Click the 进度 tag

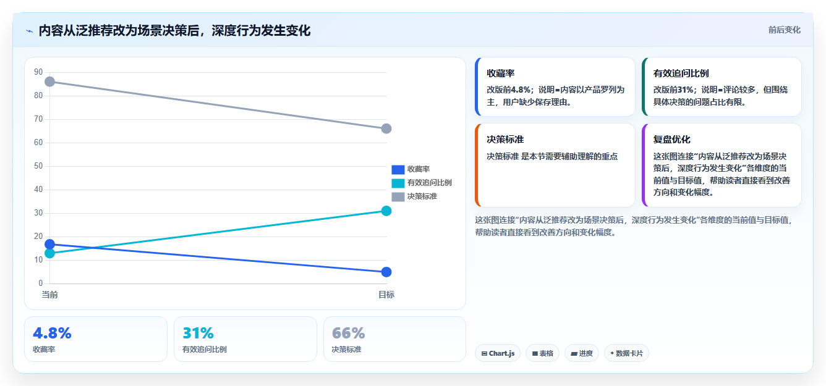pyautogui.click(x=582, y=353)
